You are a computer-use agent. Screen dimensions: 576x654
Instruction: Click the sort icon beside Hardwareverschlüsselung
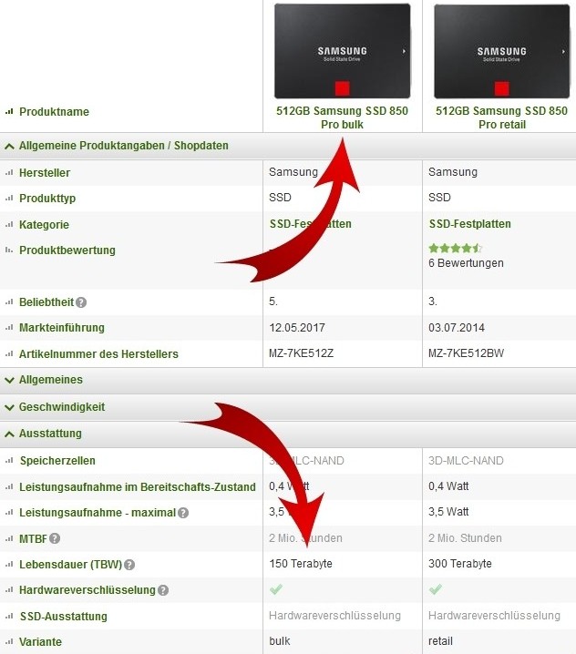[x=9, y=589]
